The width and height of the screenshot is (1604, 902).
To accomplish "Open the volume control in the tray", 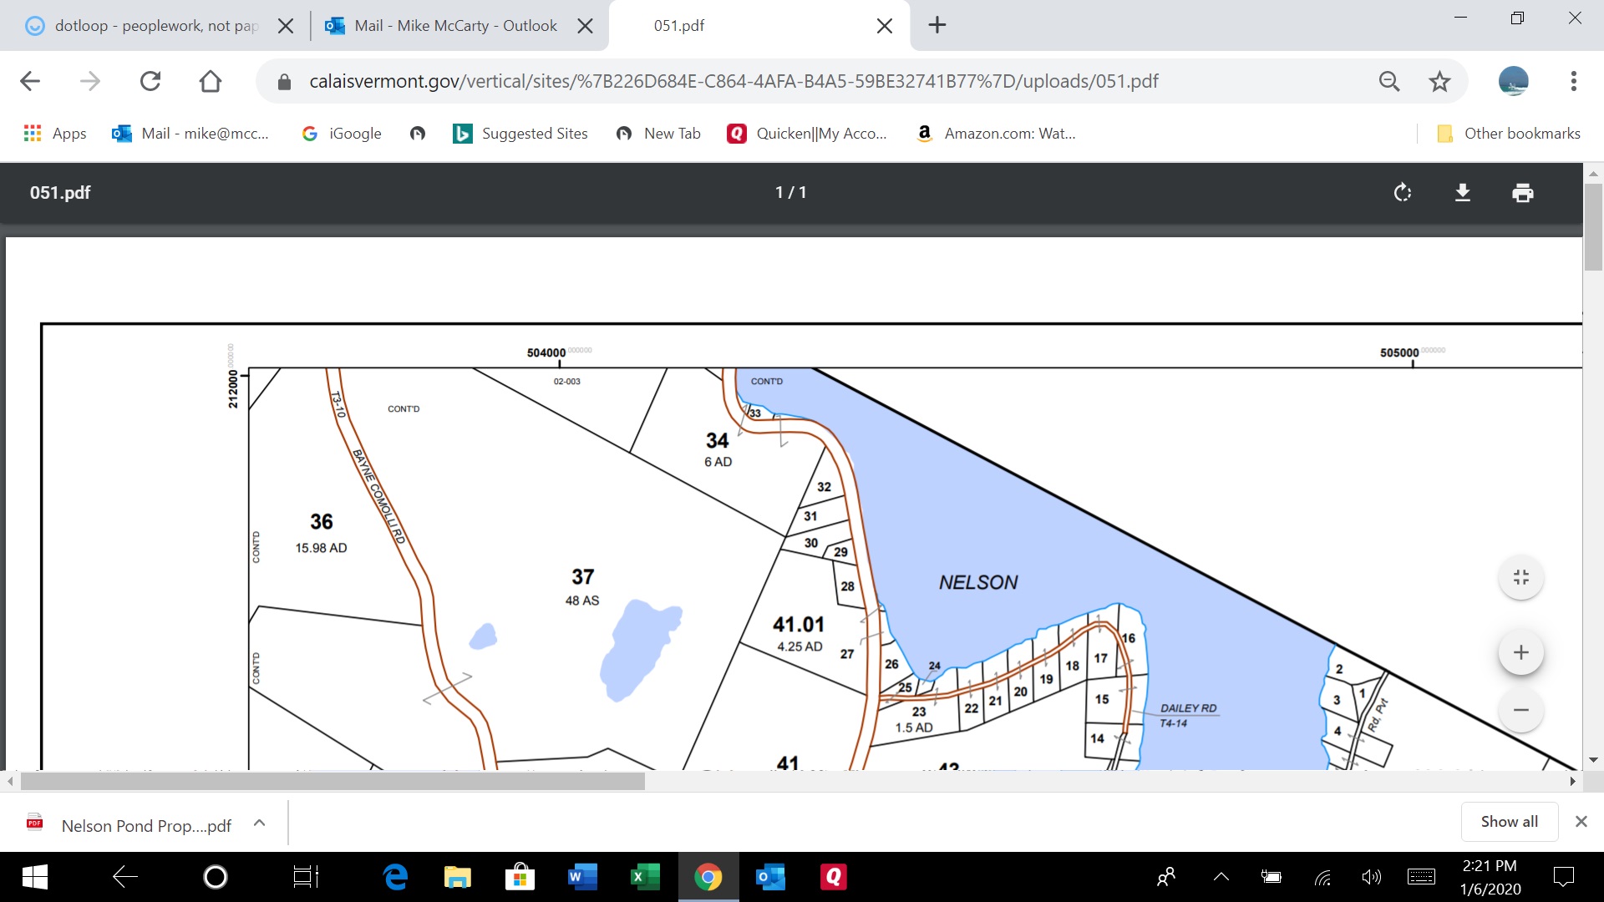I will pos(1371,877).
